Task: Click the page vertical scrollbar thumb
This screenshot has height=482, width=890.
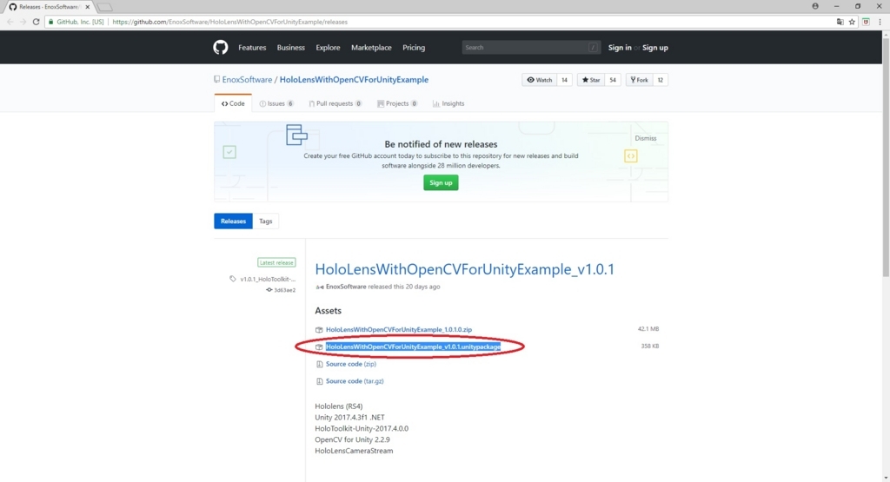Action: (x=886, y=156)
